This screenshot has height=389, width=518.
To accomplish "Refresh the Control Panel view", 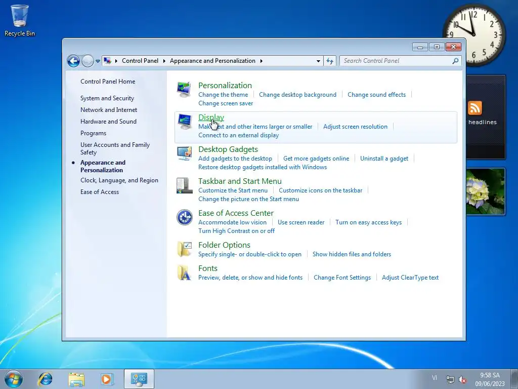I will coord(330,61).
